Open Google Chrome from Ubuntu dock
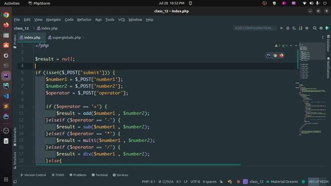The width and height of the screenshot is (331, 186). pyautogui.click(x=6, y=15)
